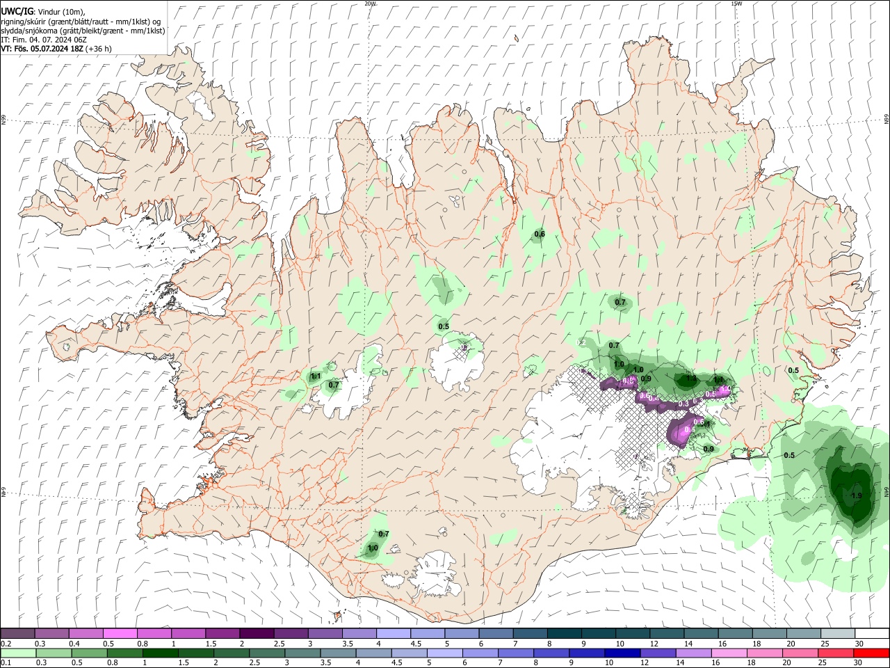Select the 20 rose swatch, lower legend row

coord(800,653)
